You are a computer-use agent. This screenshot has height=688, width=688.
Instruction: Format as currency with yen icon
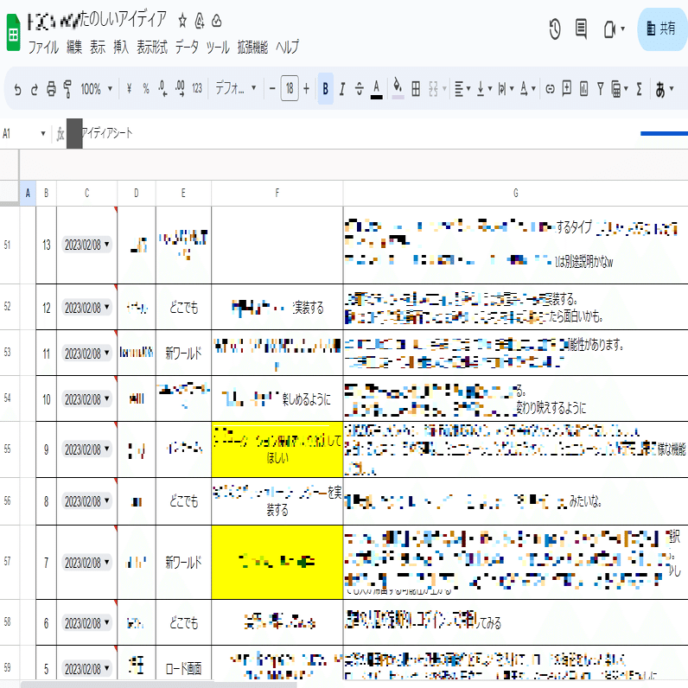[129, 89]
